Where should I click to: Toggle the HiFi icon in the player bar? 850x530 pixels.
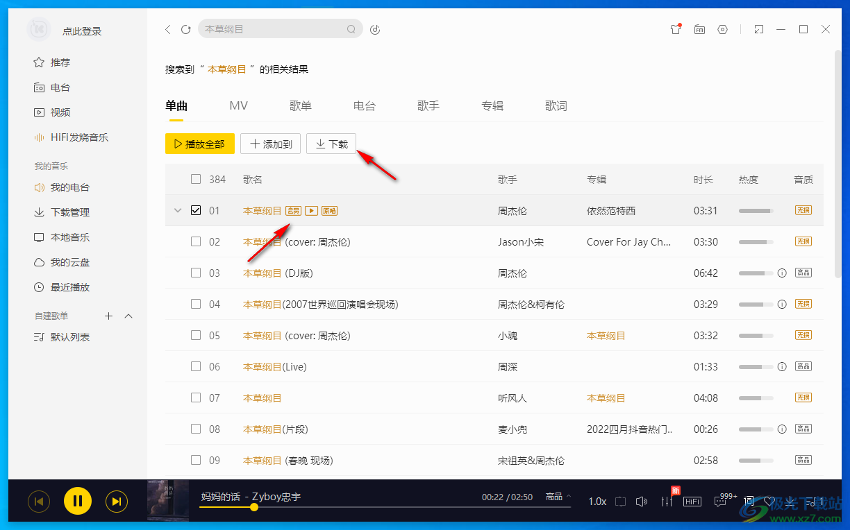[692, 502]
